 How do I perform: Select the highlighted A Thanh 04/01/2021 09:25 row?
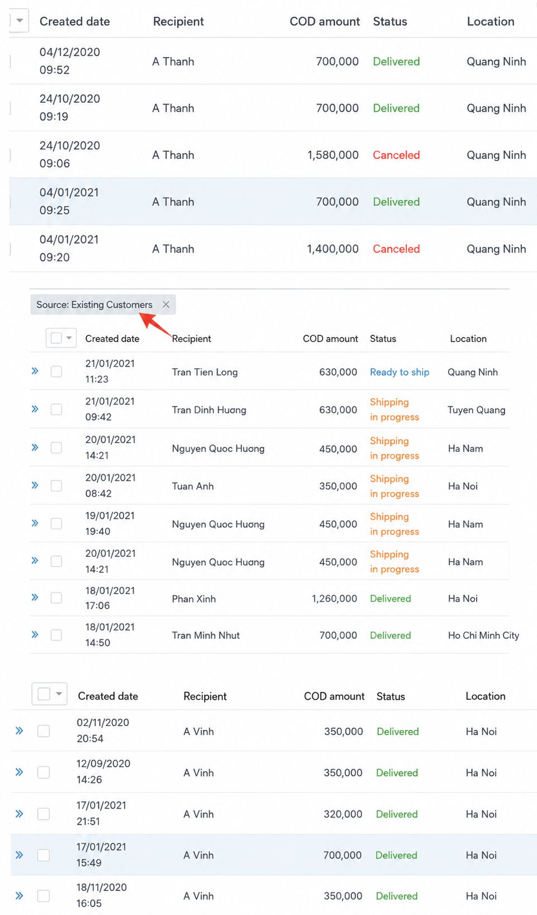(273, 202)
